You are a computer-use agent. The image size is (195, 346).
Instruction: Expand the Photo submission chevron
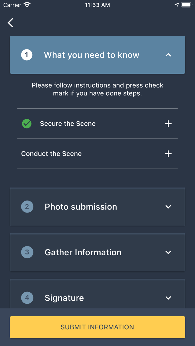[168, 207]
